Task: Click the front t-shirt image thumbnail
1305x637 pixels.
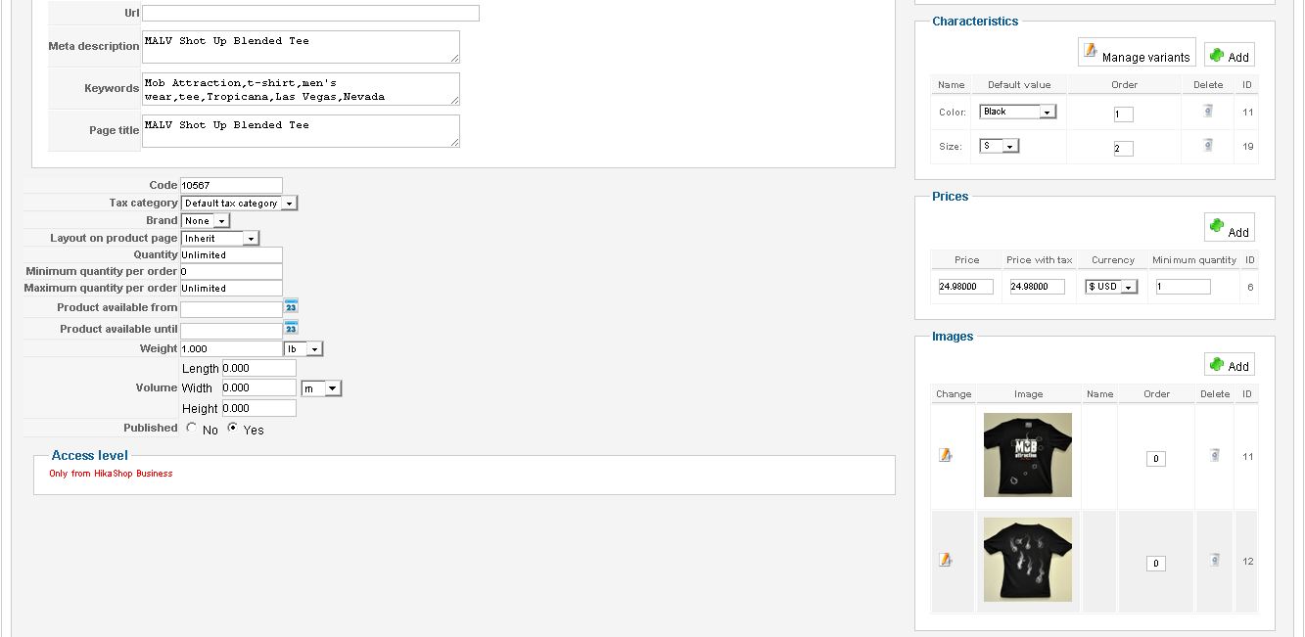Action: click(x=1027, y=455)
